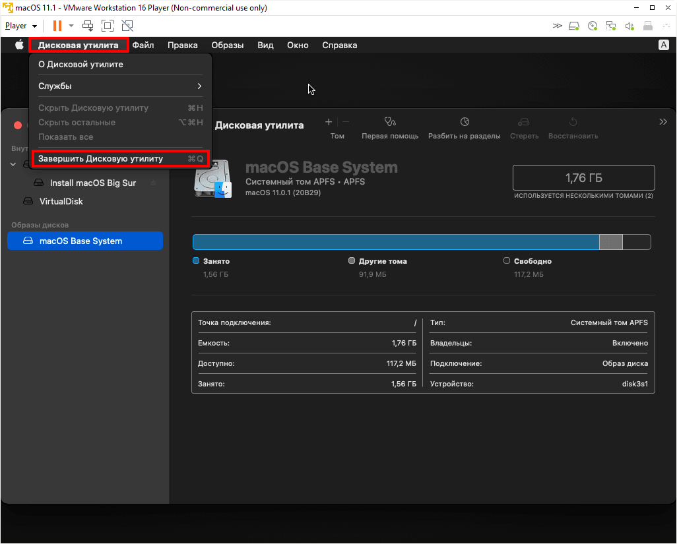
Task: Collapse the internal disk tree chevron
Action: [14, 164]
